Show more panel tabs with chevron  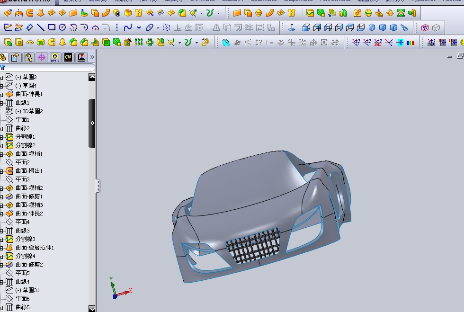point(92,57)
